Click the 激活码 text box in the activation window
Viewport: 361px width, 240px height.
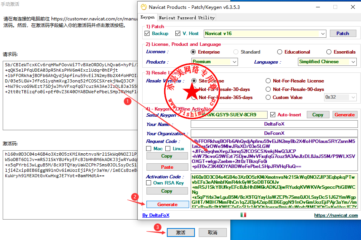click(x=70, y=185)
